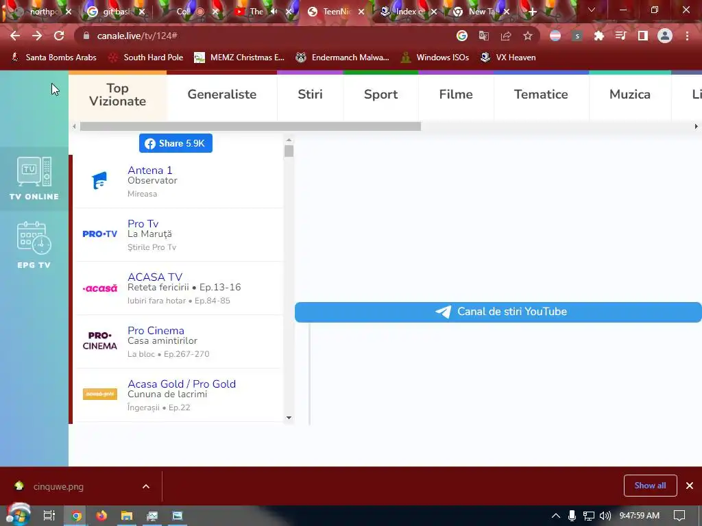The image size is (702, 526).
Task: Open the VX Heaven bookmark
Action: coord(508,58)
